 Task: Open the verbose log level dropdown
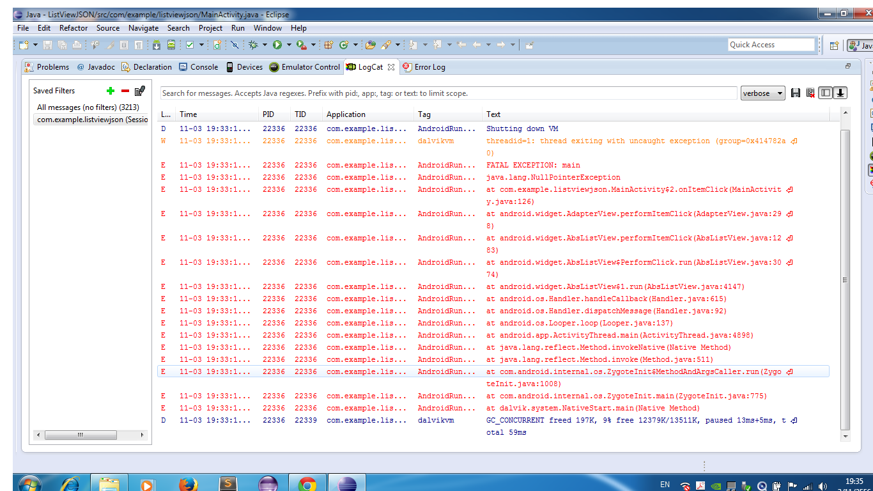[x=762, y=93]
